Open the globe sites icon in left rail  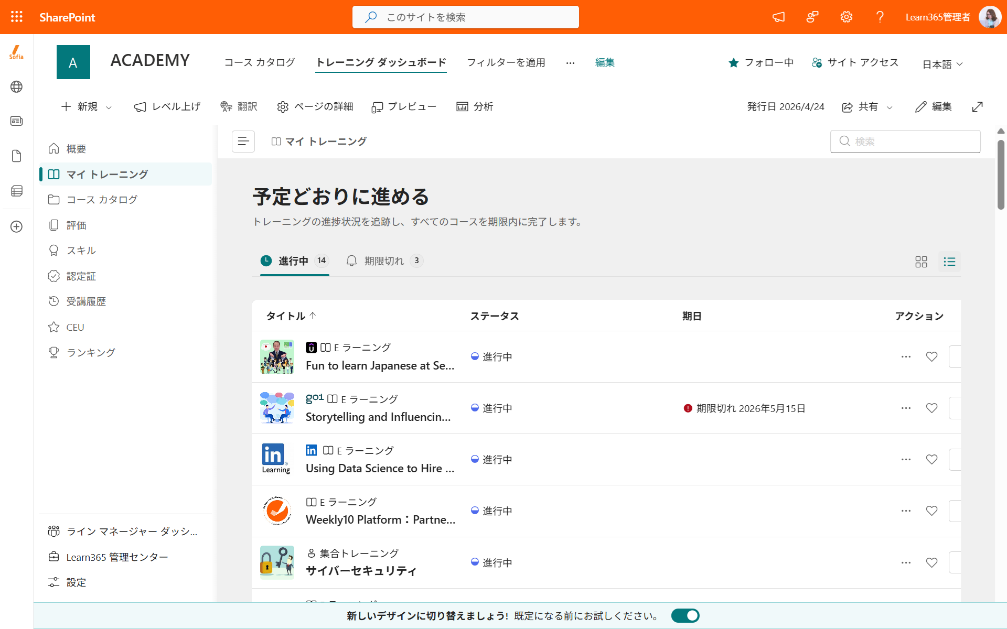coord(16,86)
